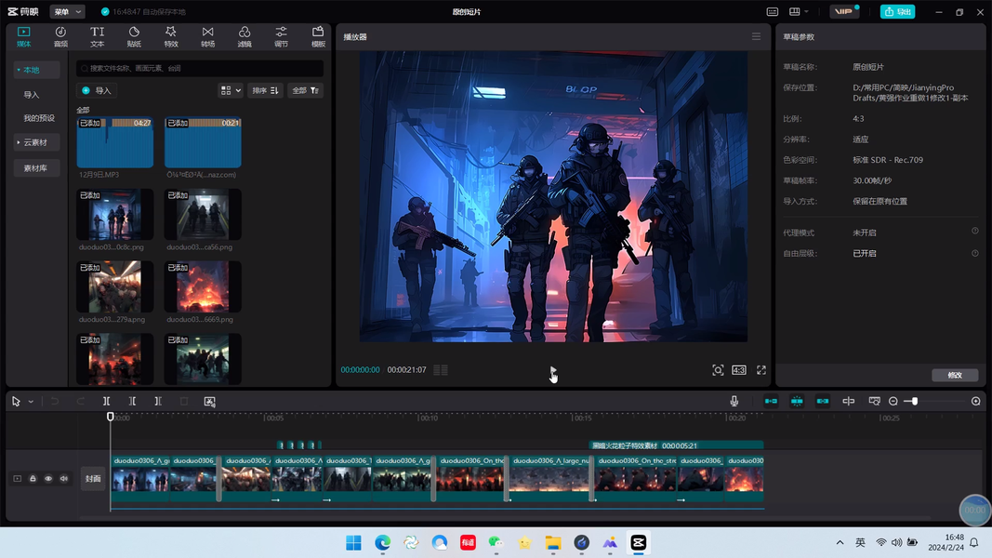Toggle linkage option in timeline toolbar
This screenshot has width=992, height=558.
tap(823, 401)
